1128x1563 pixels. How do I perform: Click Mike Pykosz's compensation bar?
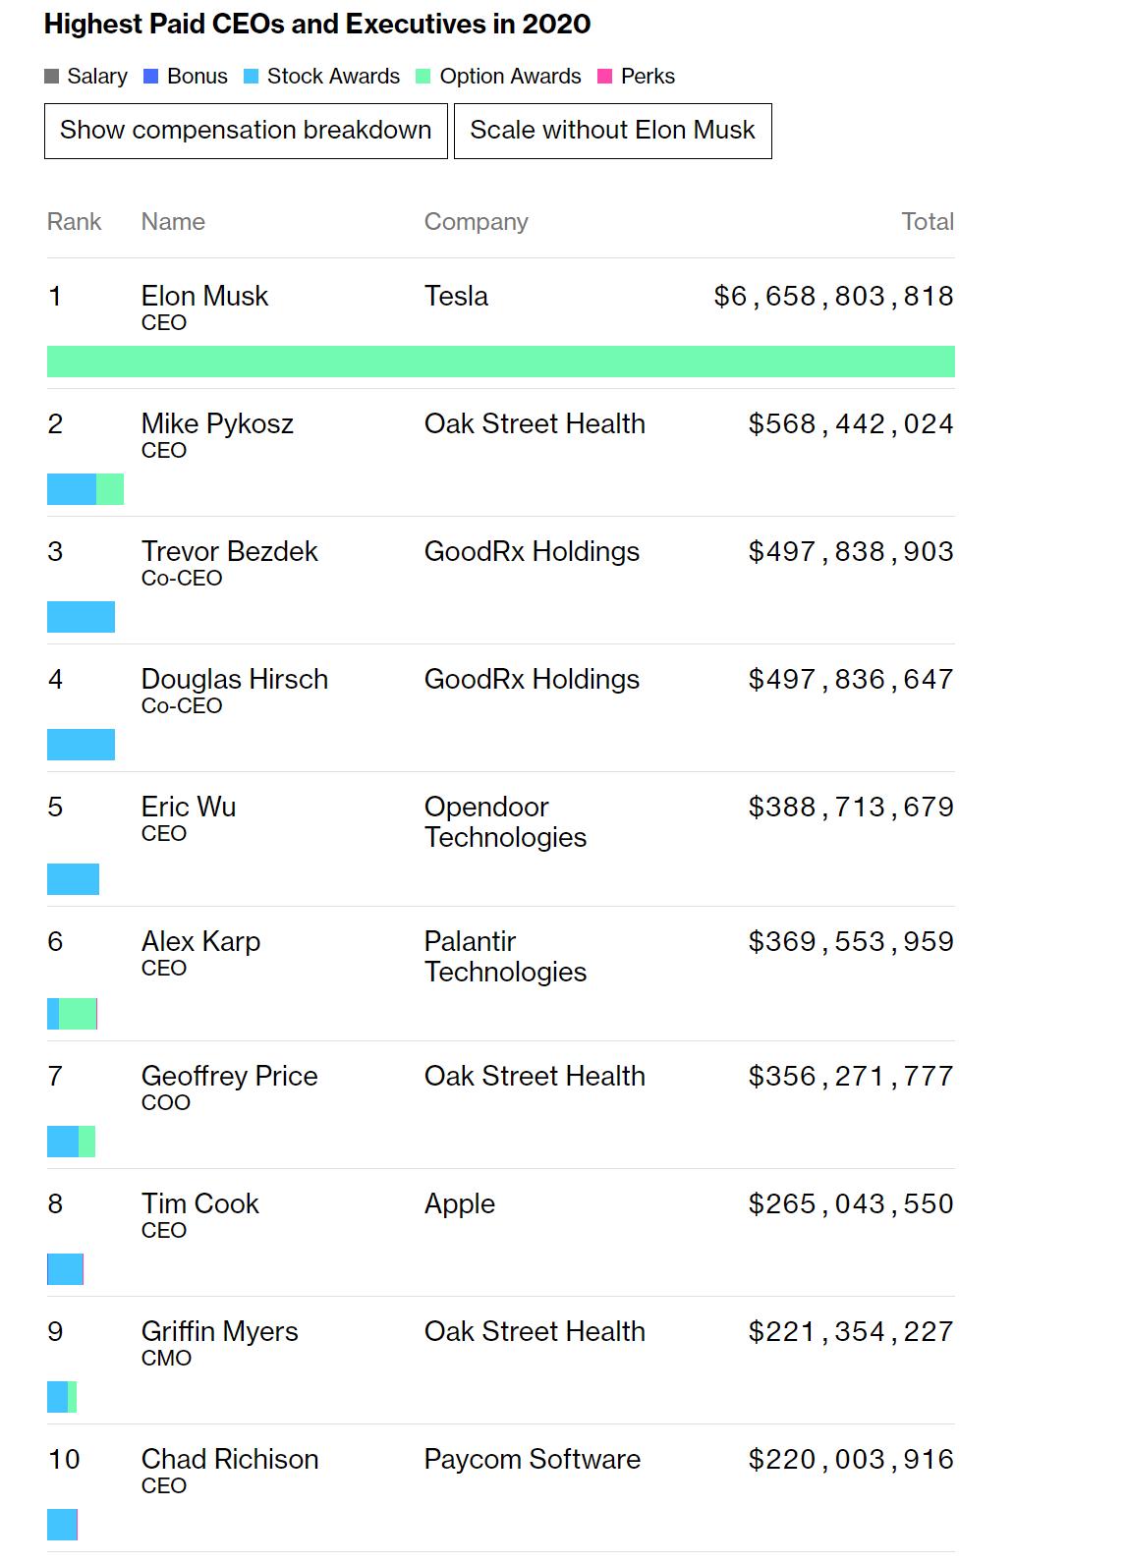pyautogui.click(x=85, y=489)
